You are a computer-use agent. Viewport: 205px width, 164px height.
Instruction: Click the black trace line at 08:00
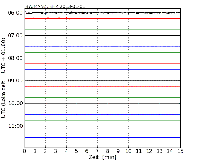tap(102, 58)
